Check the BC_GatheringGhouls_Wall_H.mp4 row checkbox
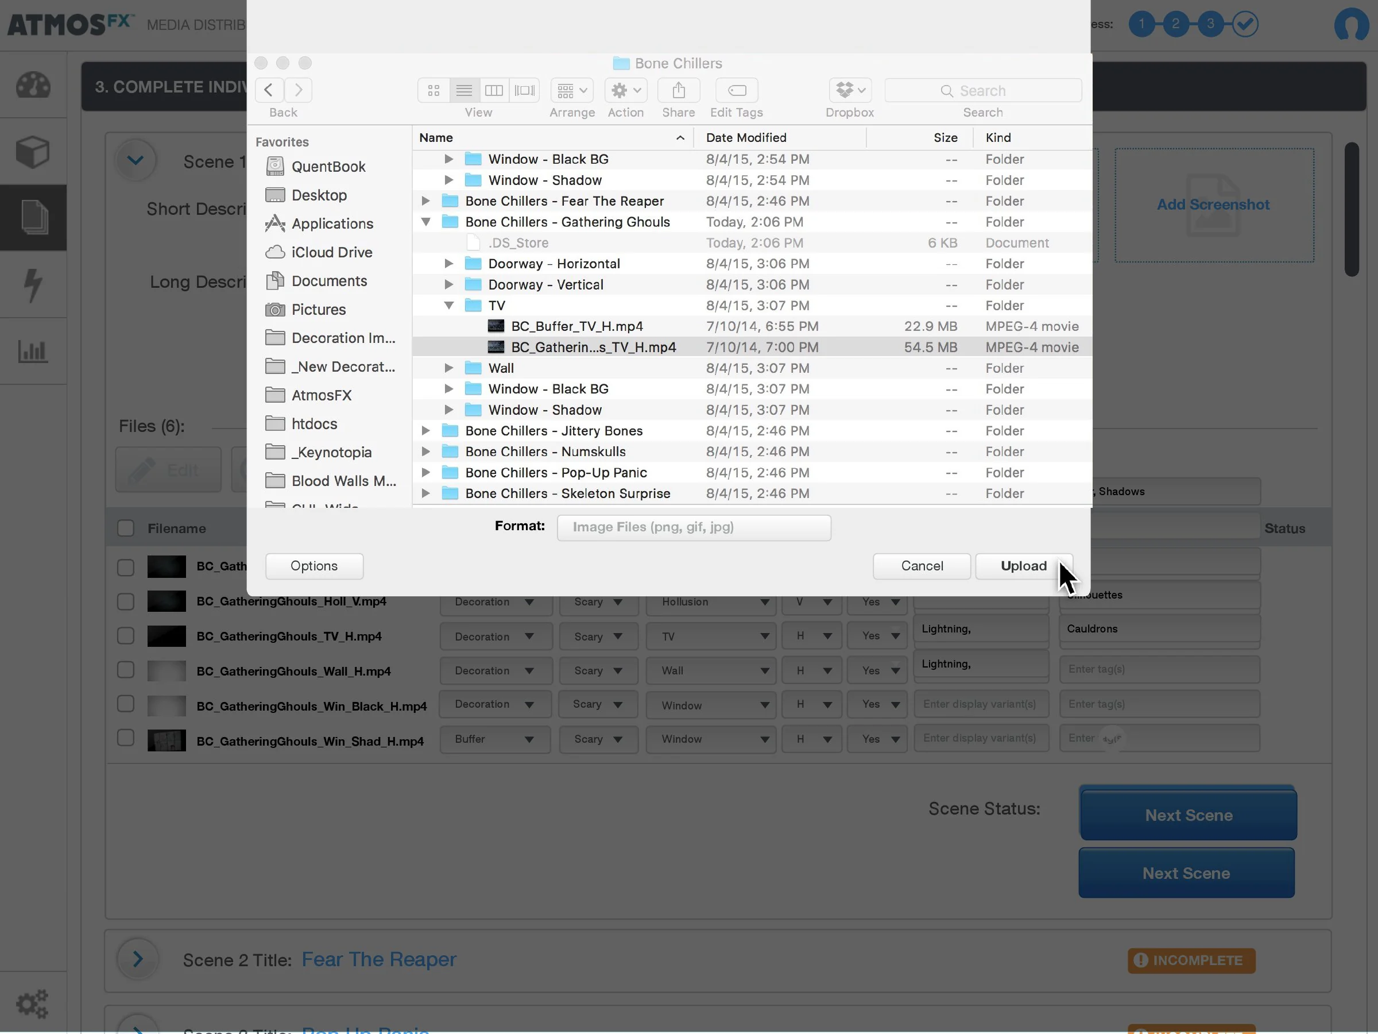Viewport: 1378px width, 1034px height. [x=126, y=670]
